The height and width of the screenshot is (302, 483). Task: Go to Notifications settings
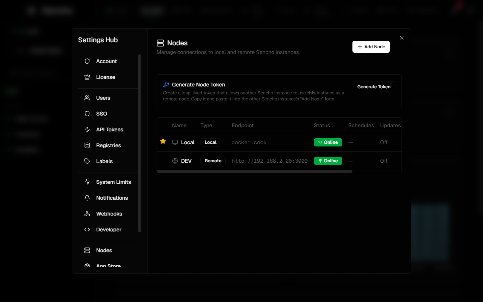pyautogui.click(x=108, y=198)
